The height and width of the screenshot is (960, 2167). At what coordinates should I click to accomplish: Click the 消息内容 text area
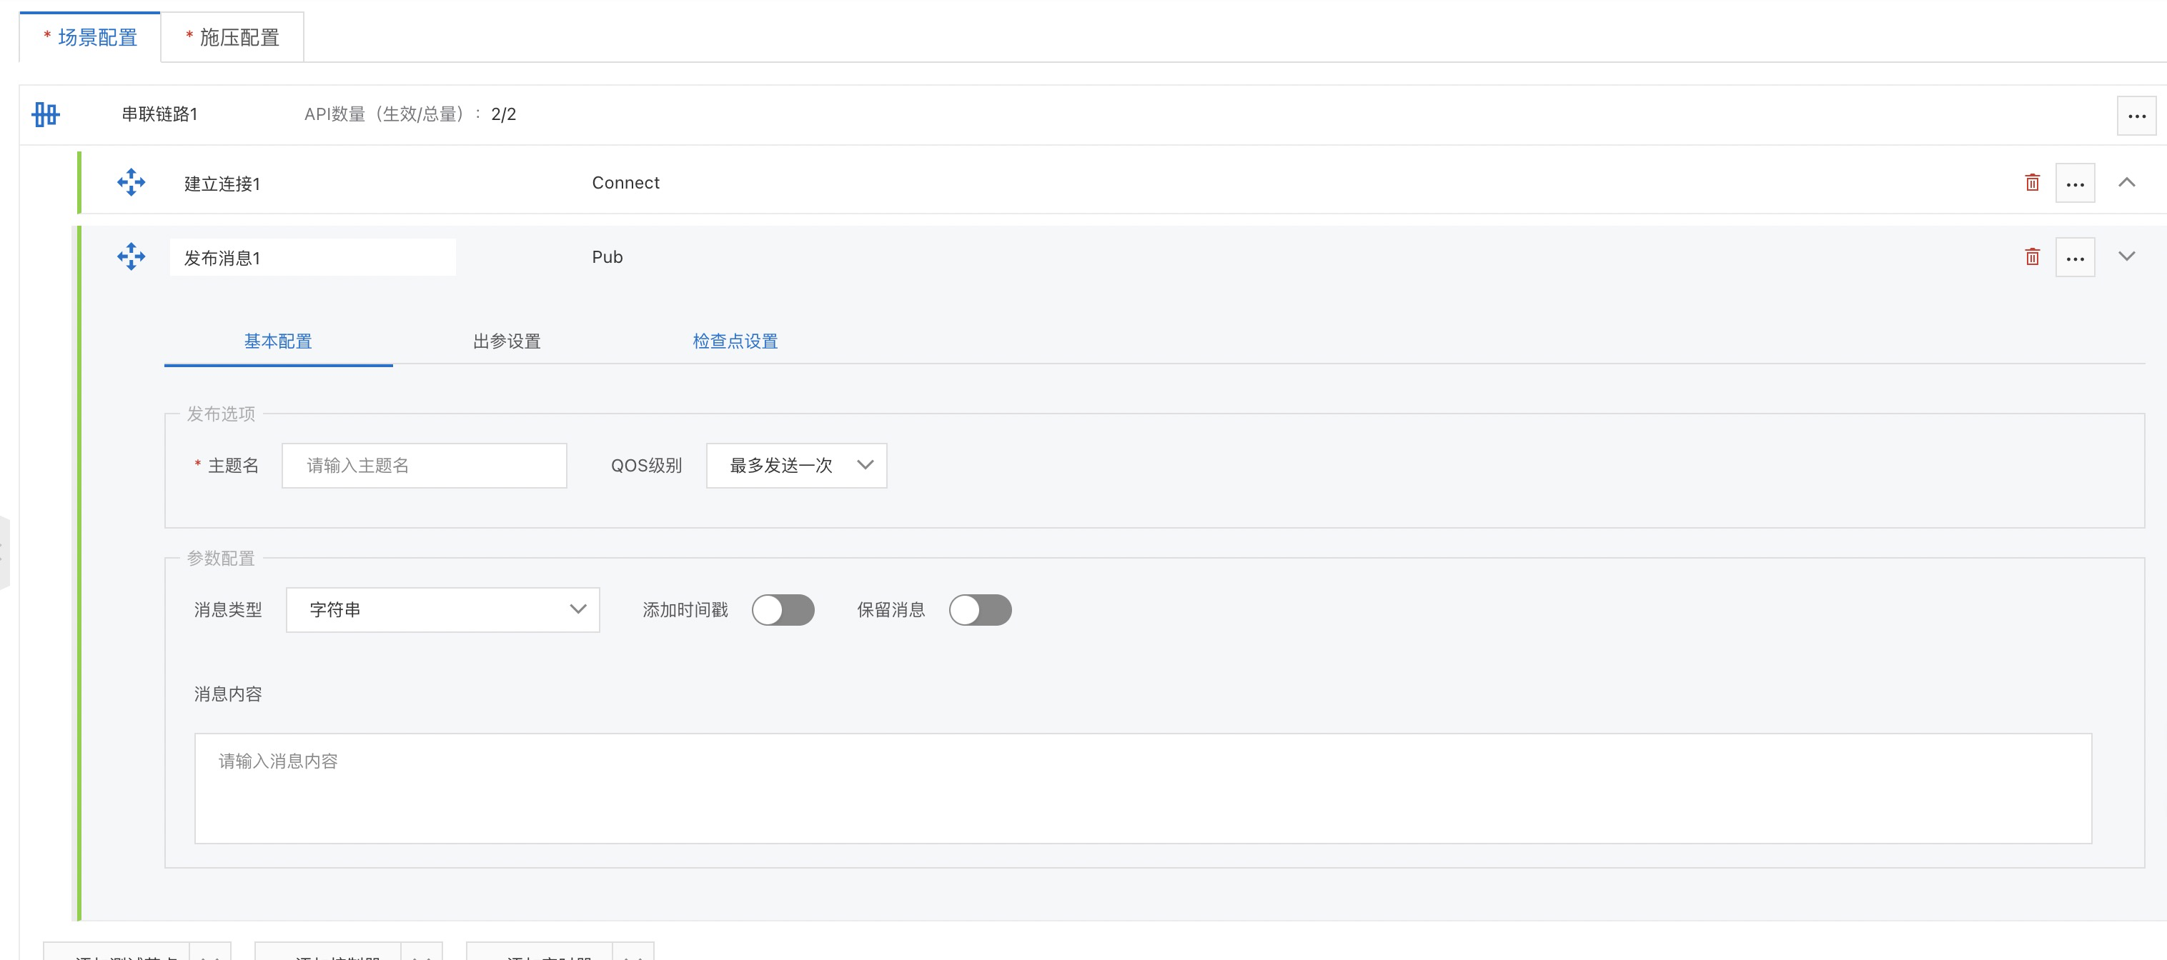(1142, 788)
